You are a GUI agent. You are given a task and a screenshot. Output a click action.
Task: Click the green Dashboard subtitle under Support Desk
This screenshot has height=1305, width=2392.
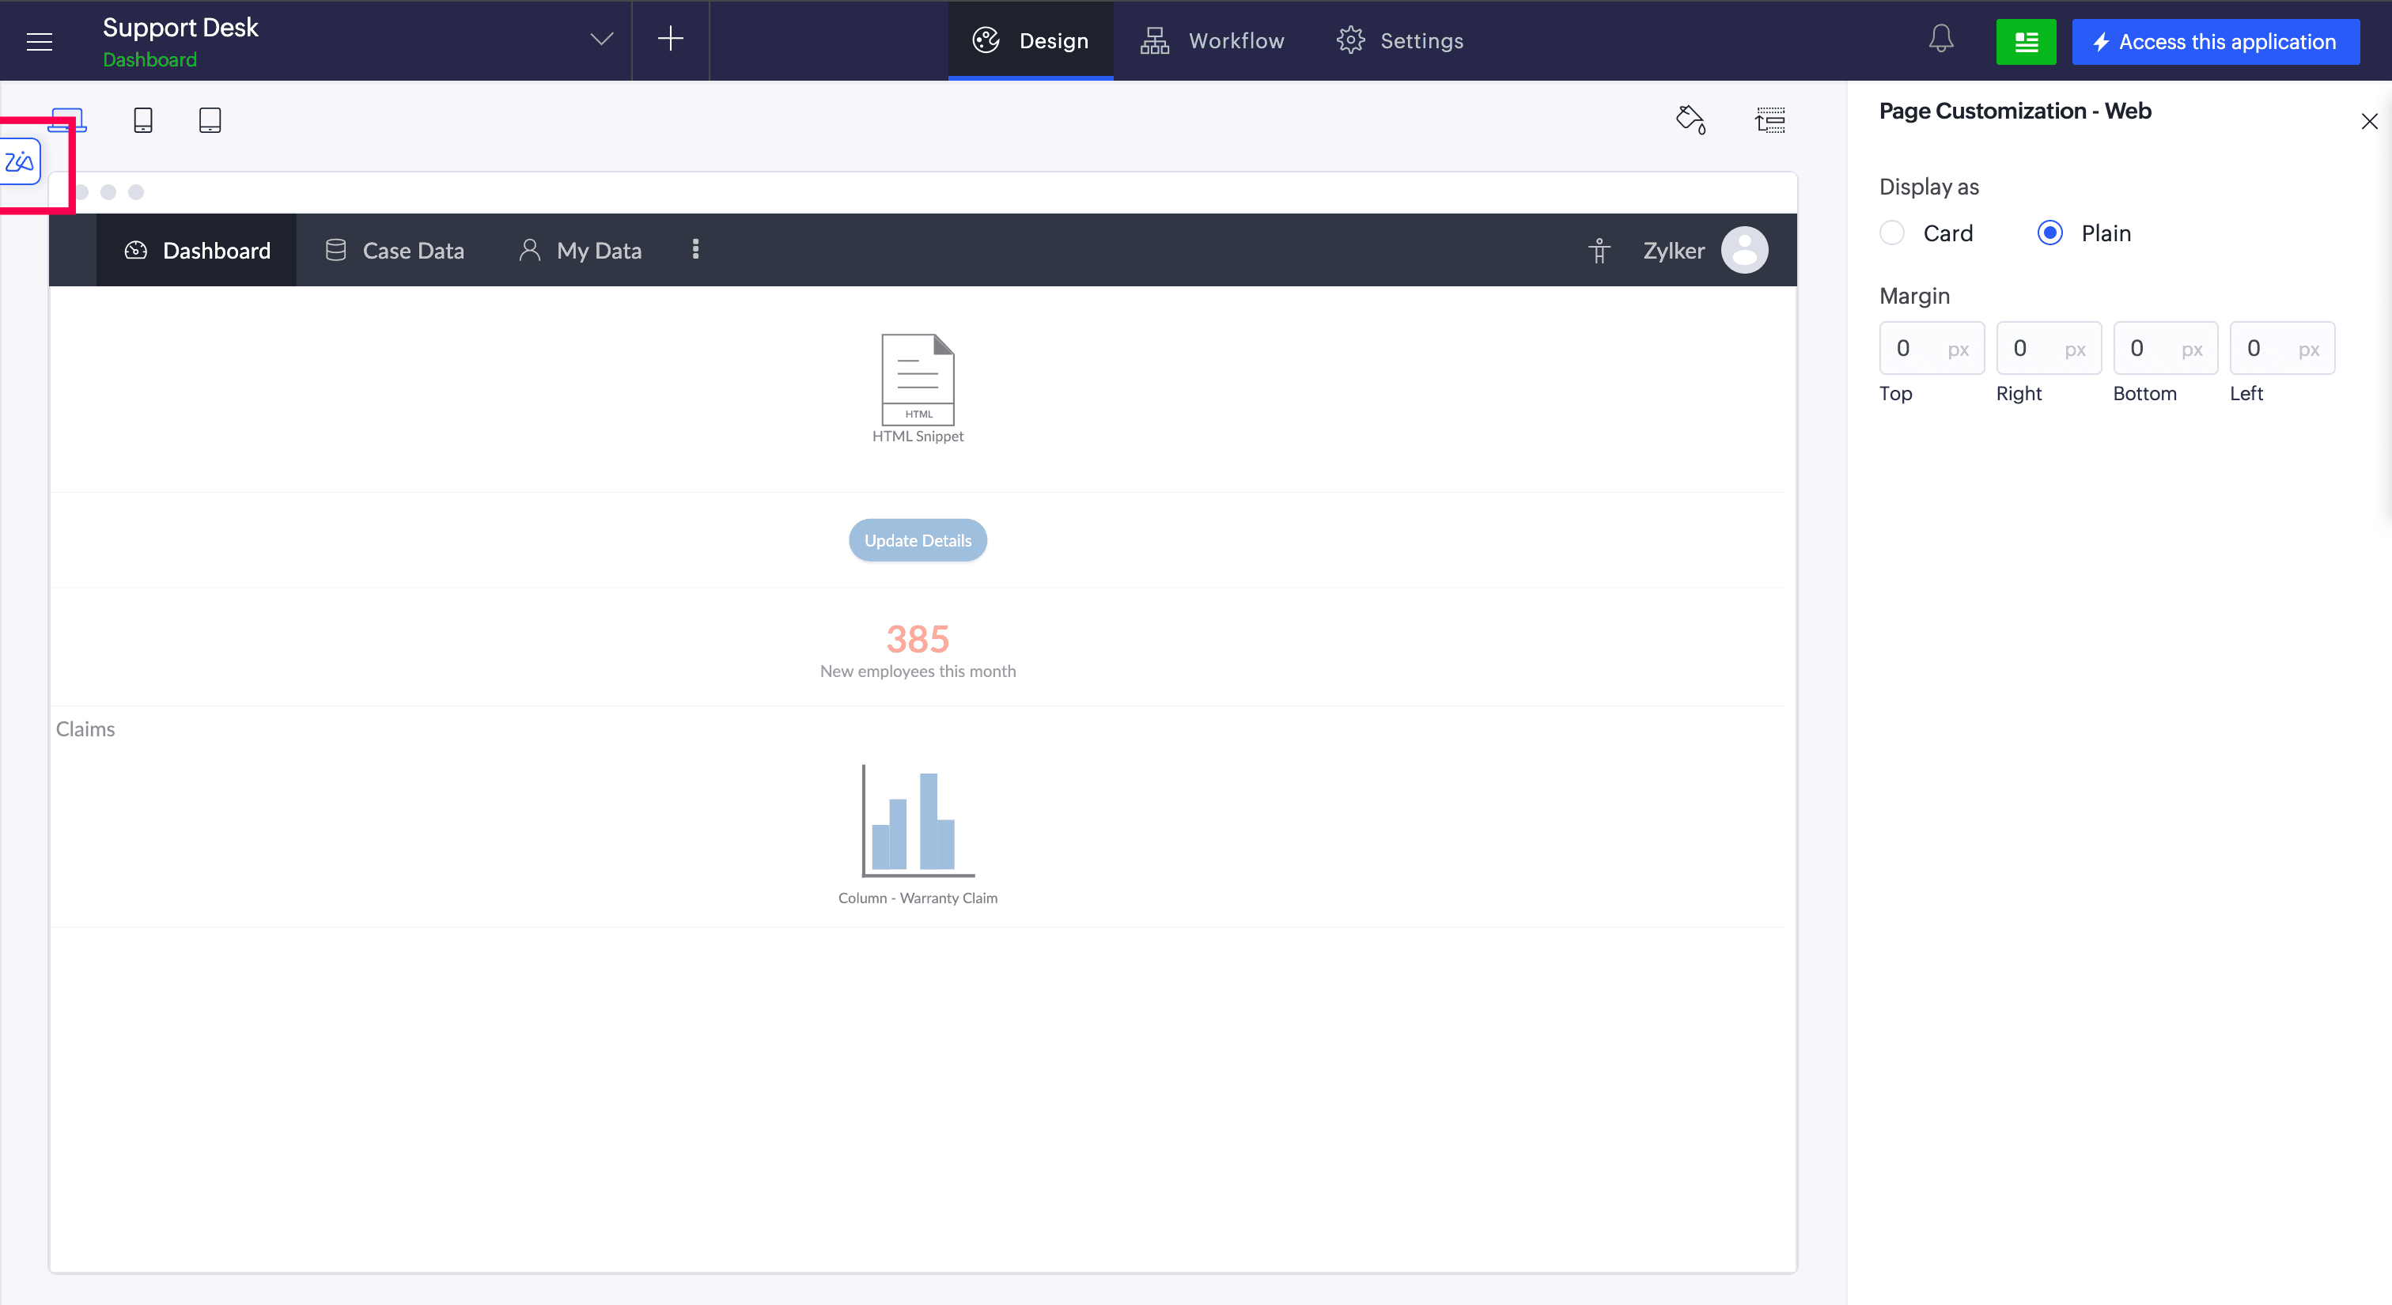click(x=149, y=59)
